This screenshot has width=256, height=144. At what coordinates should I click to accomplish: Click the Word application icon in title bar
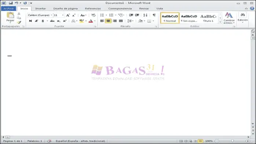pos(4,3)
